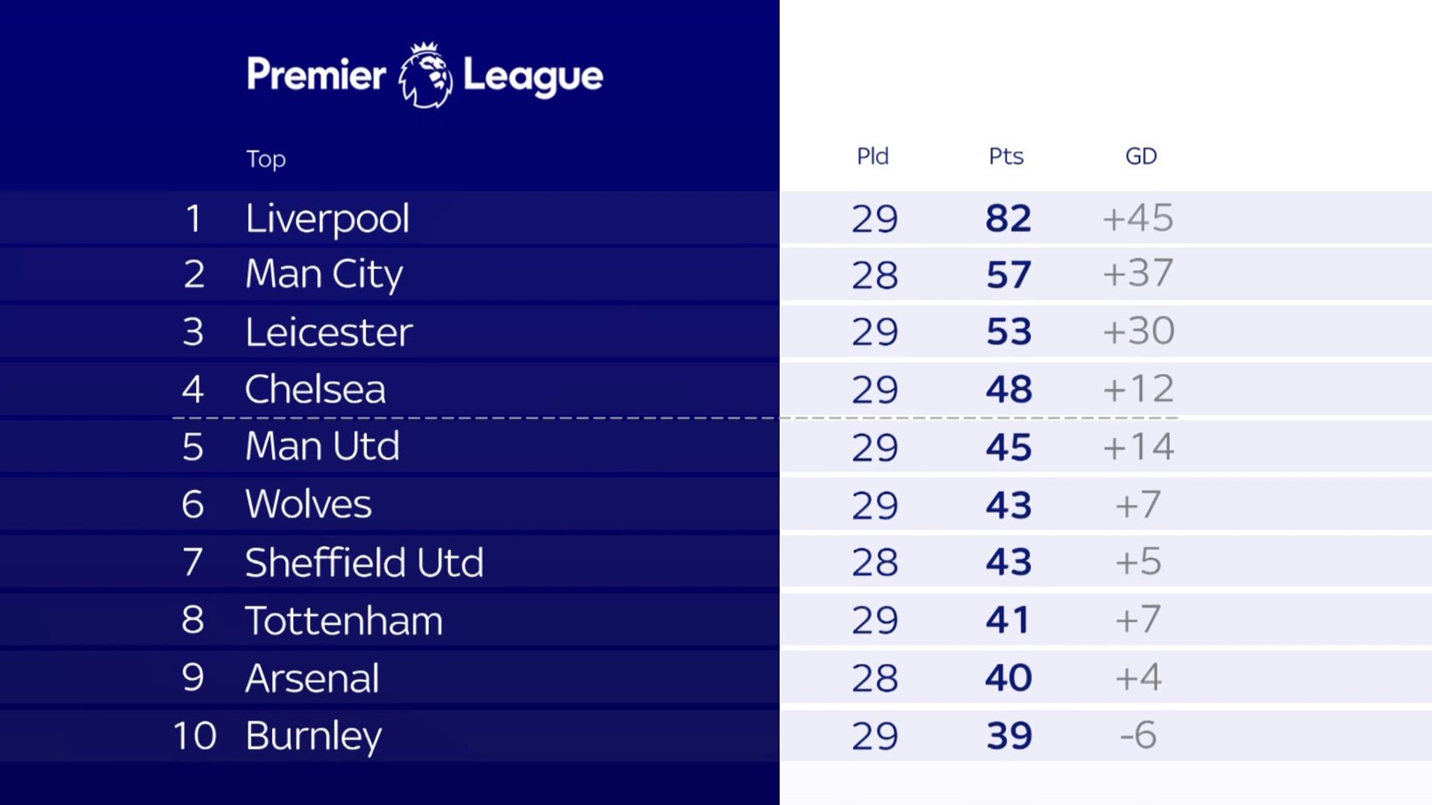Select the Man City team name
The height and width of the screenshot is (805, 1432).
(324, 274)
